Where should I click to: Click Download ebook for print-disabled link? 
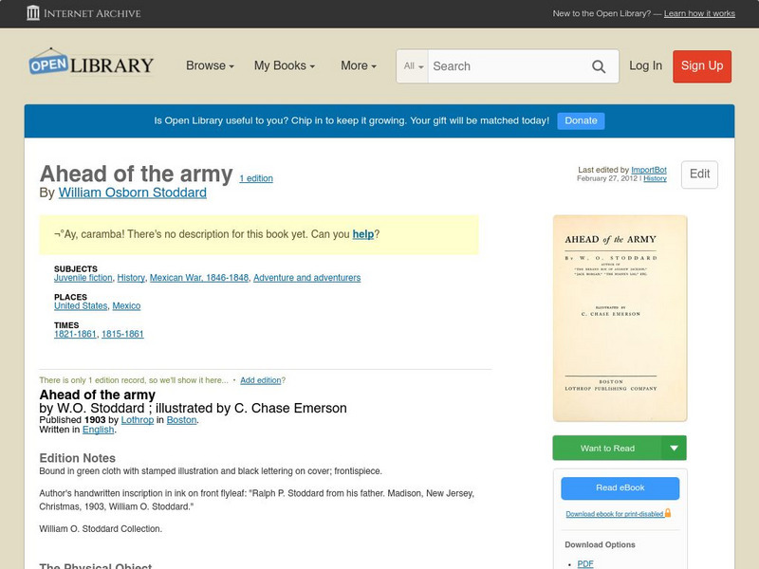[614, 514]
